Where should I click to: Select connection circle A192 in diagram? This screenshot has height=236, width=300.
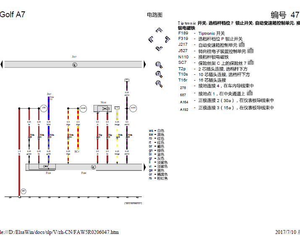pos(133,108)
